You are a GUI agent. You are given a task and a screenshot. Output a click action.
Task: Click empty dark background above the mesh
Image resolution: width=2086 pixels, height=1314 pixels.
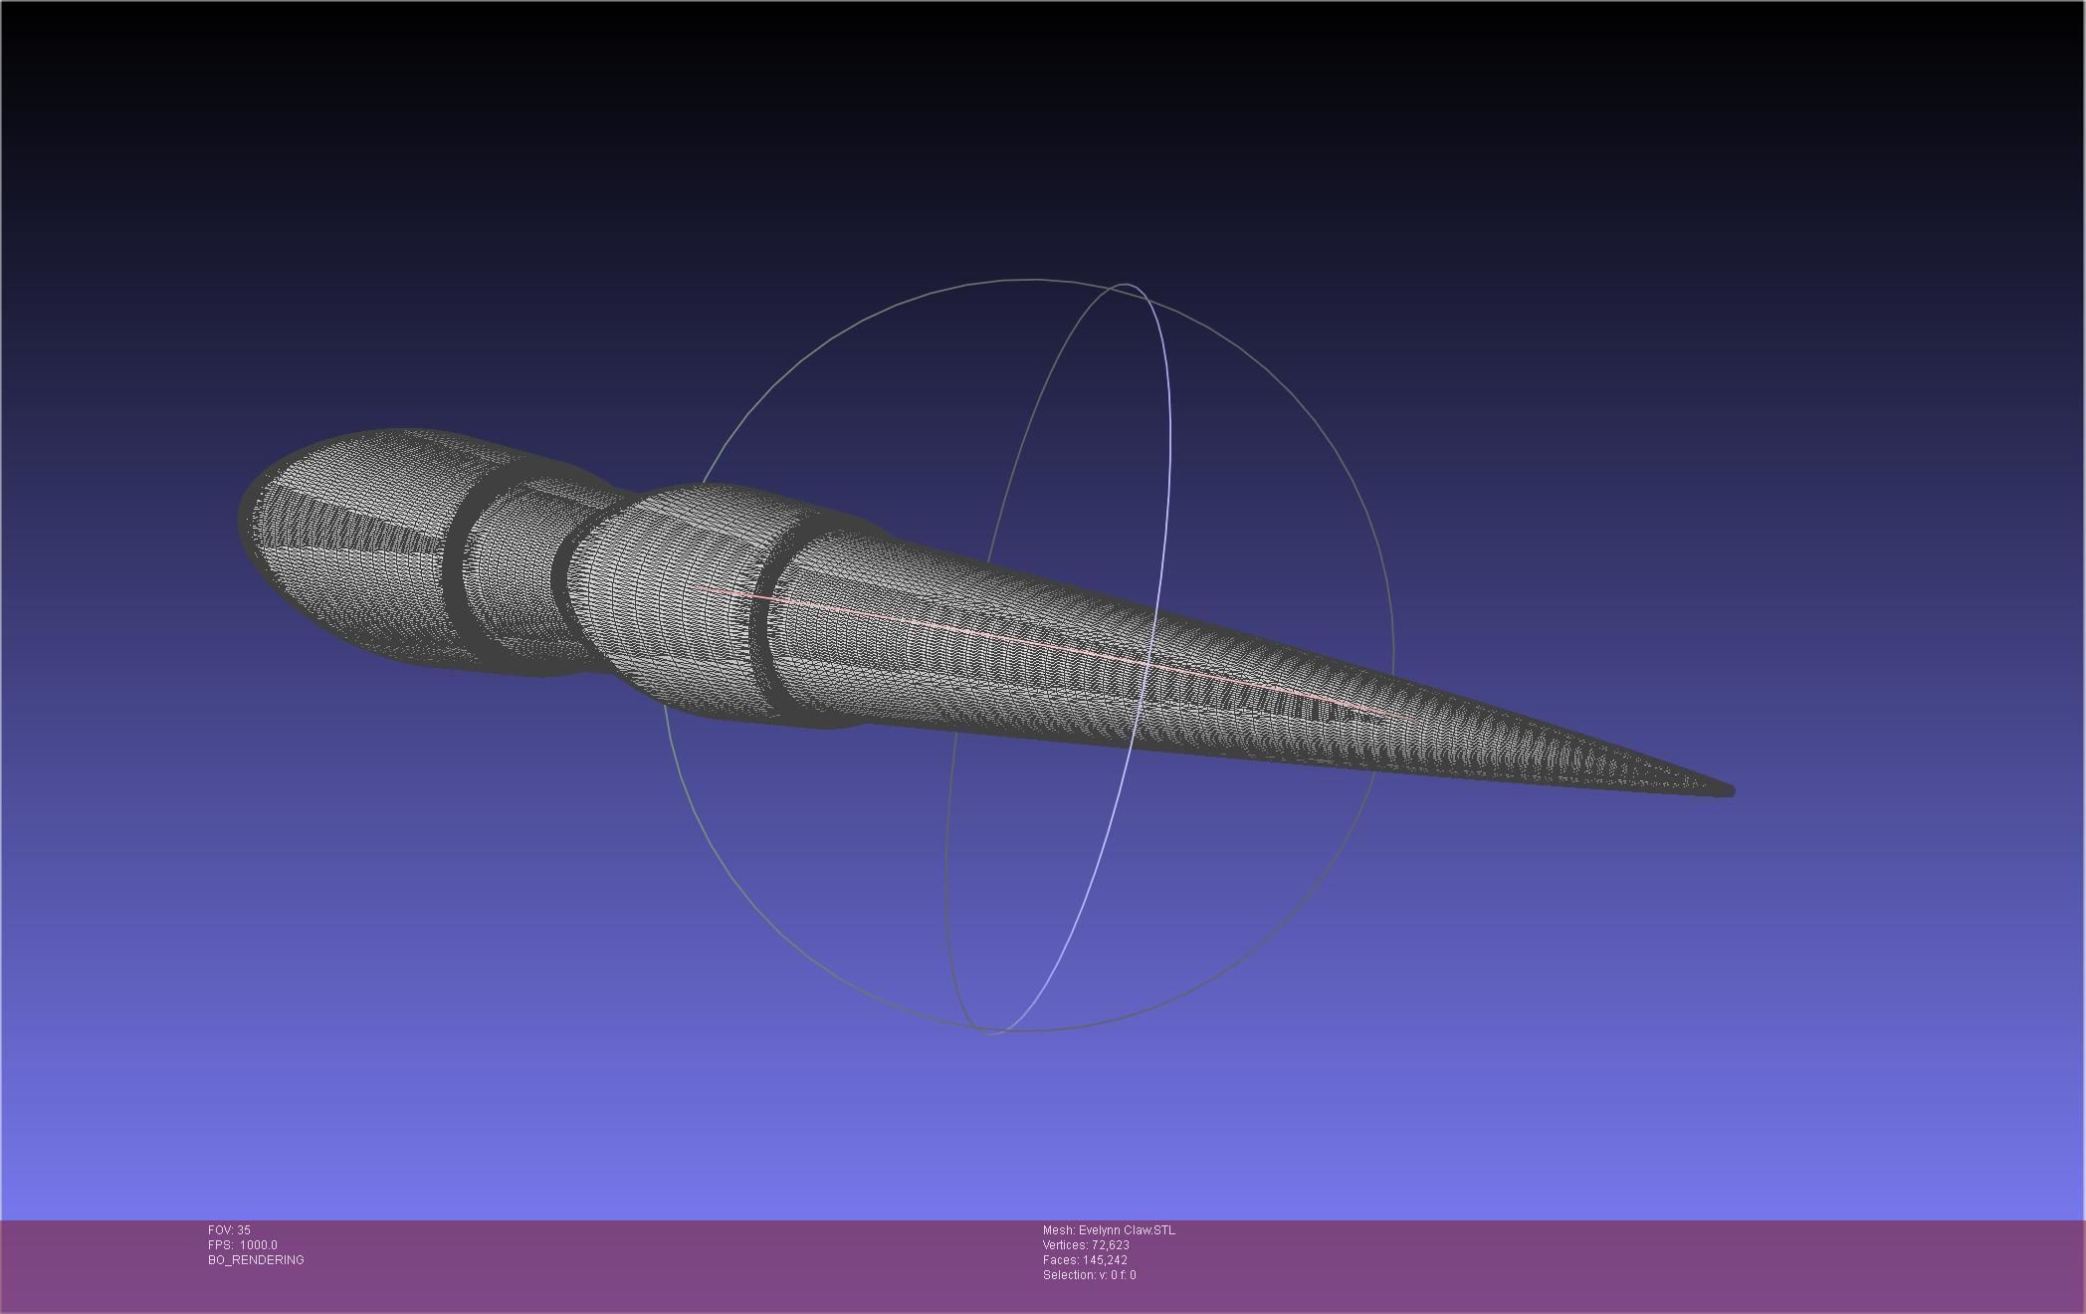[995, 149]
